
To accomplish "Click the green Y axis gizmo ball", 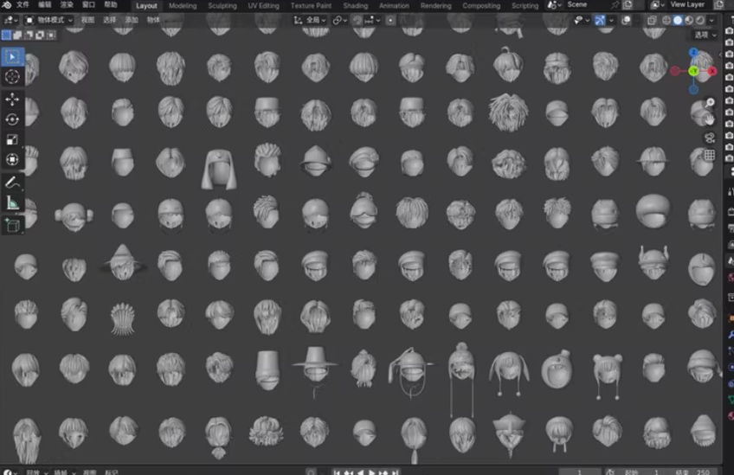I will tap(693, 71).
